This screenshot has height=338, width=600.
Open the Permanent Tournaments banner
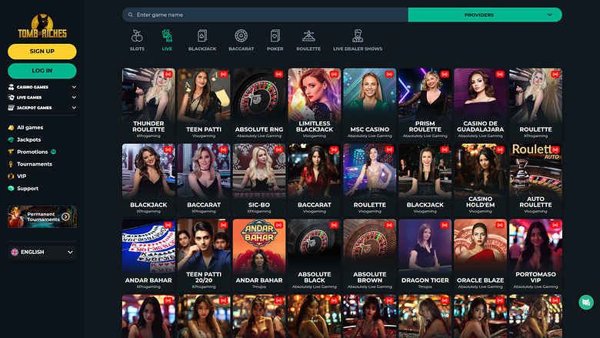point(42,216)
